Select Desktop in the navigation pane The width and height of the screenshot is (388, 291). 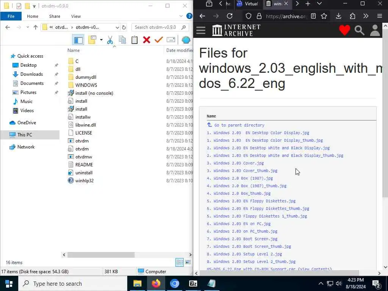(28, 65)
